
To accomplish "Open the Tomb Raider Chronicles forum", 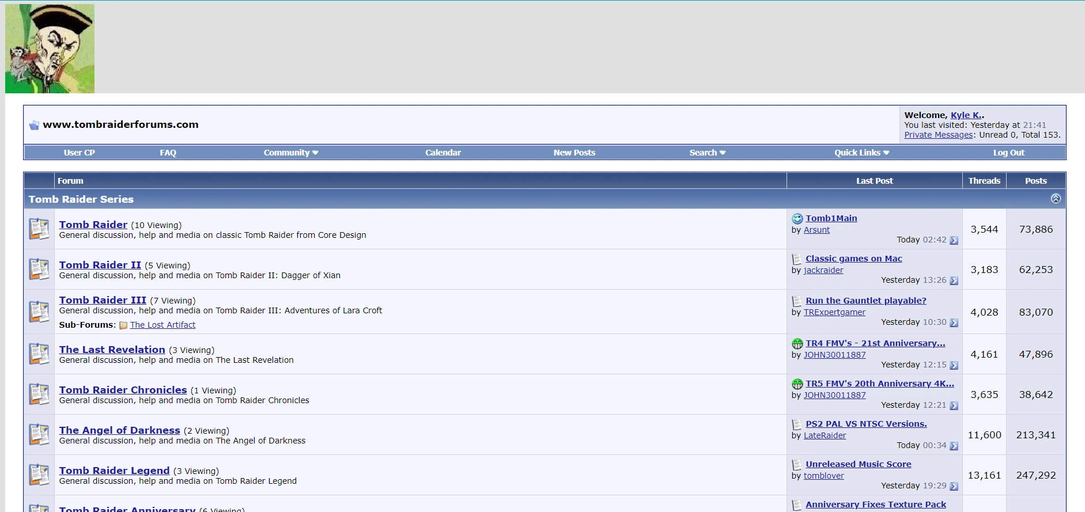I will [123, 390].
